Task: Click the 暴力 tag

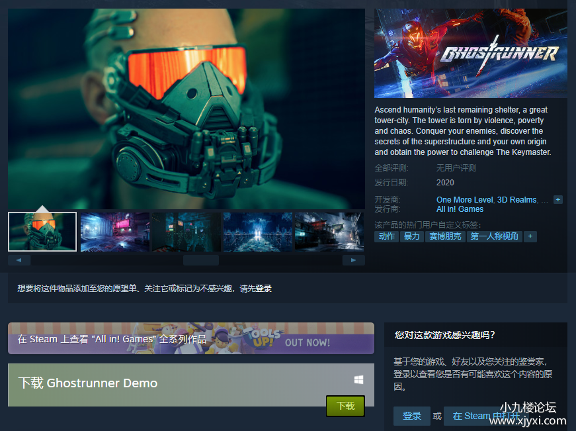Action: [x=411, y=236]
